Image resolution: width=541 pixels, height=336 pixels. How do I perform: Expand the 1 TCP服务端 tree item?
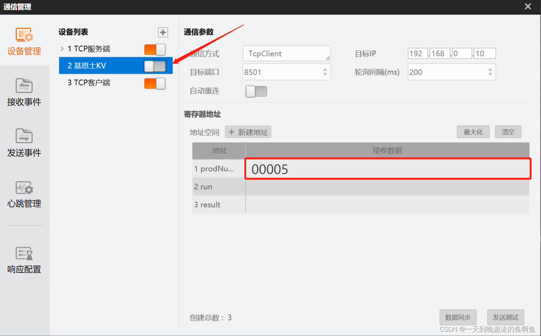coord(62,49)
